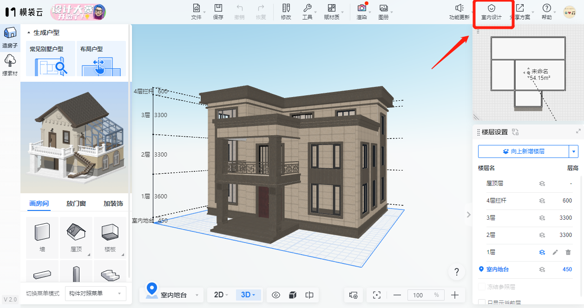Viewport: 584px width, 308px height.
Task: Switch to the 放门窗 tab
Action: (76, 203)
